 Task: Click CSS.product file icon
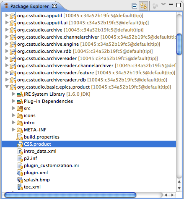click(x=20, y=144)
